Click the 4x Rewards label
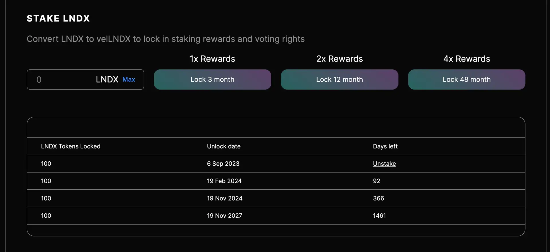 tap(467, 59)
